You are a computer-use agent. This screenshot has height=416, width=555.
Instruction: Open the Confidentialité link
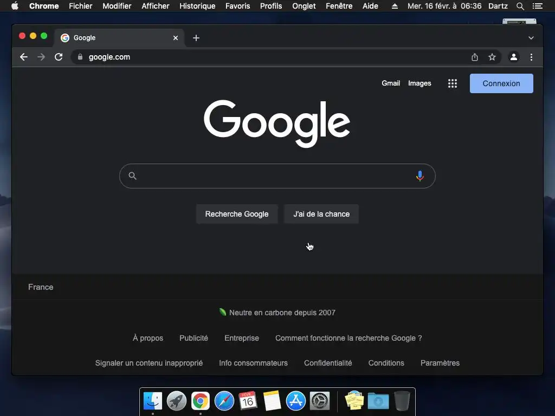pyautogui.click(x=328, y=363)
